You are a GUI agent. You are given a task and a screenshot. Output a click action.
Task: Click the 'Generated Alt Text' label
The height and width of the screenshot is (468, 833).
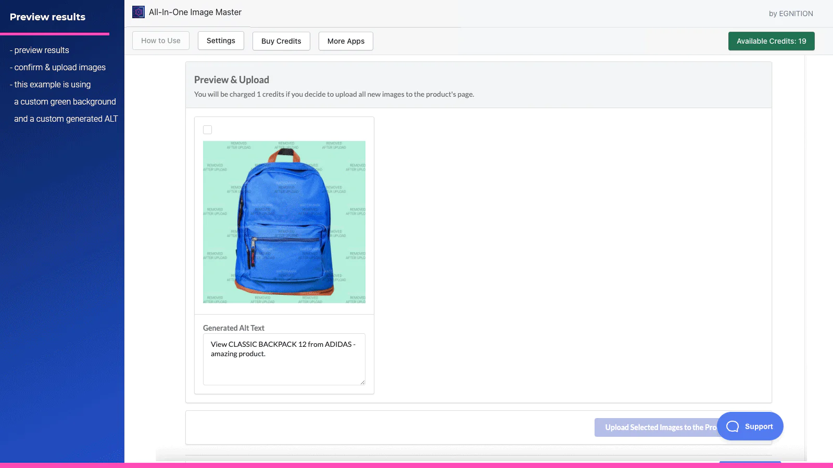pyautogui.click(x=234, y=328)
